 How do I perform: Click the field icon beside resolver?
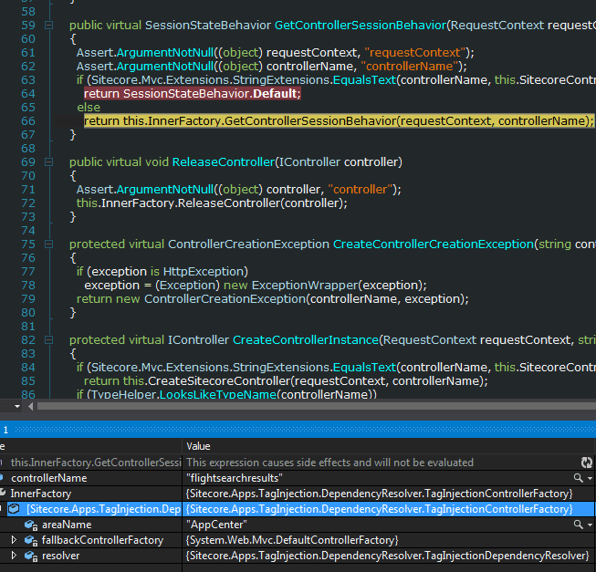pyautogui.click(x=31, y=556)
